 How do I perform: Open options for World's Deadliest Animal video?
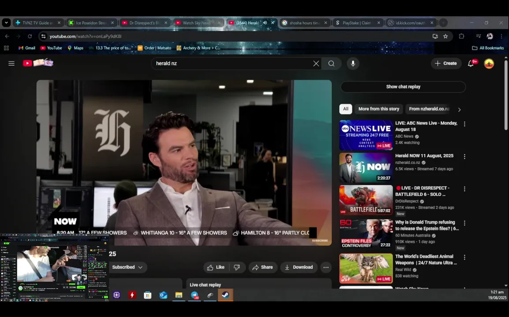(464, 258)
